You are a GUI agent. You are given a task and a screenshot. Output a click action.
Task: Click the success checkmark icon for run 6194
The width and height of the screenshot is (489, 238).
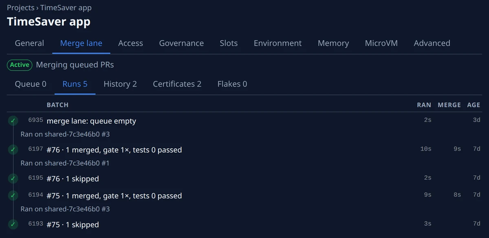pyautogui.click(x=13, y=195)
